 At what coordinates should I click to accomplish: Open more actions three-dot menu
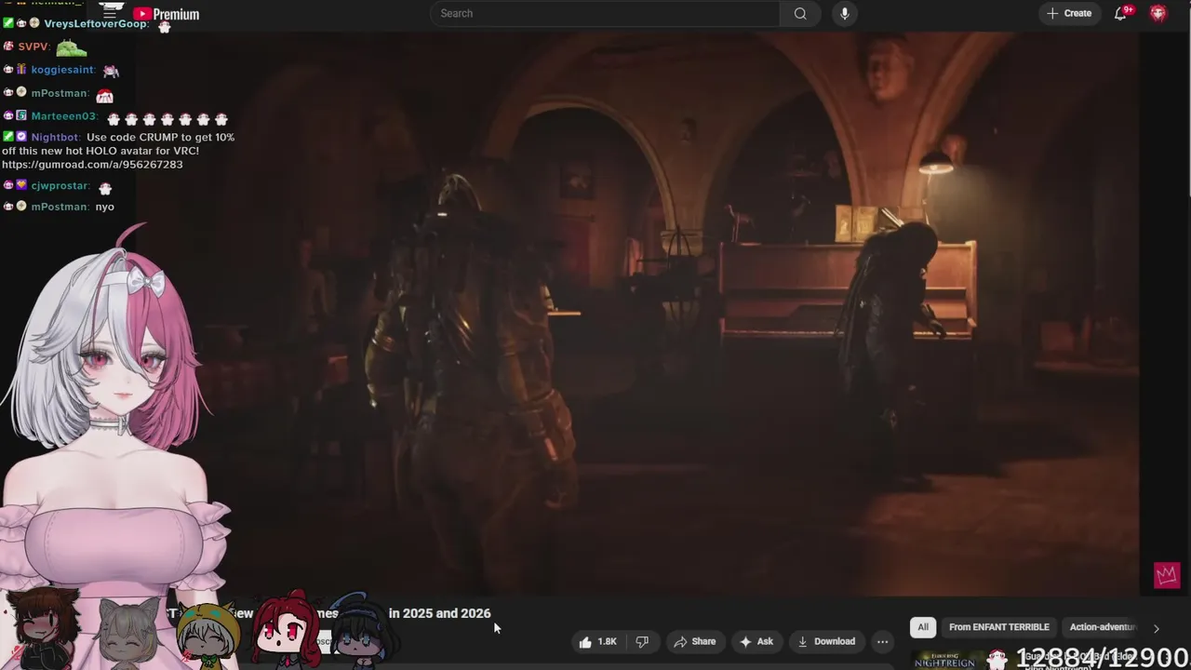pyautogui.click(x=882, y=641)
